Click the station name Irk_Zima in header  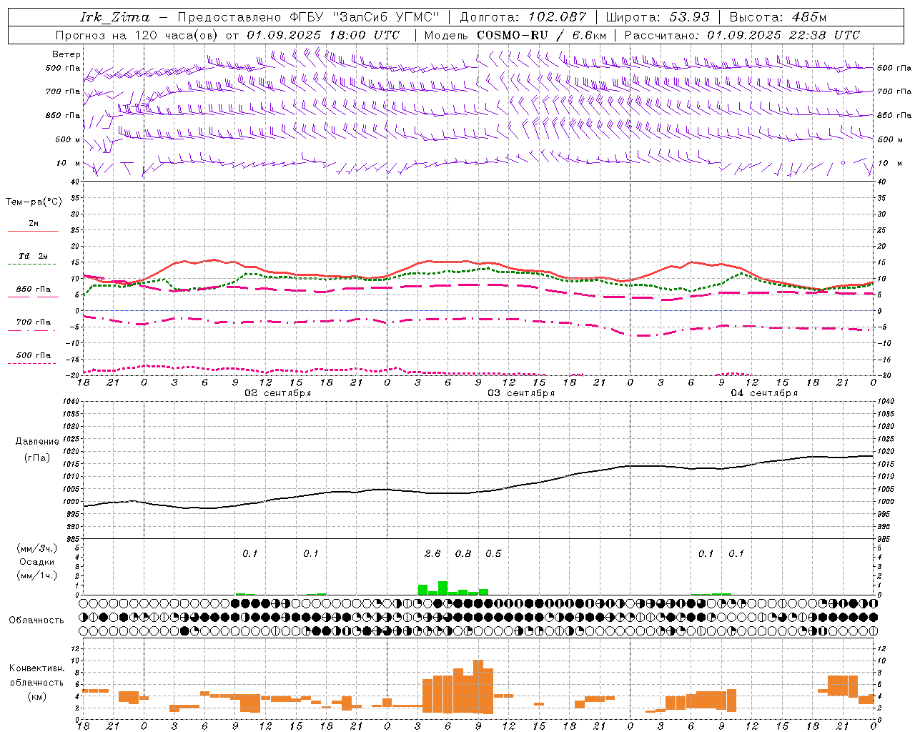tap(115, 17)
